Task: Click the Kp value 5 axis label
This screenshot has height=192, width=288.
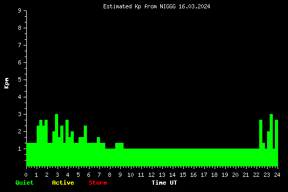Action: point(20,80)
